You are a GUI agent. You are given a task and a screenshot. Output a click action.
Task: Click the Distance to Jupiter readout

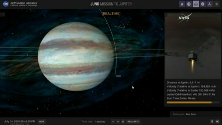[x=183, y=83]
